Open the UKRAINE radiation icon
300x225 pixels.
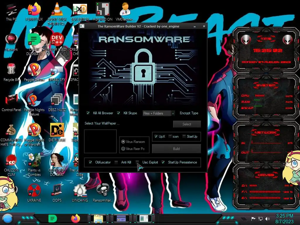pos(34,193)
